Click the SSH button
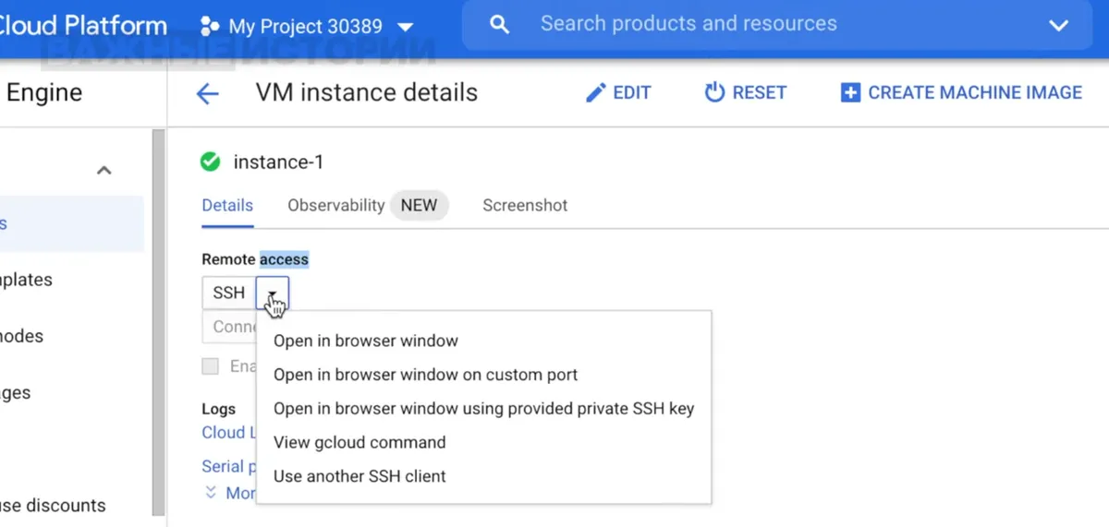Image resolution: width=1109 pixels, height=527 pixels. tap(229, 293)
